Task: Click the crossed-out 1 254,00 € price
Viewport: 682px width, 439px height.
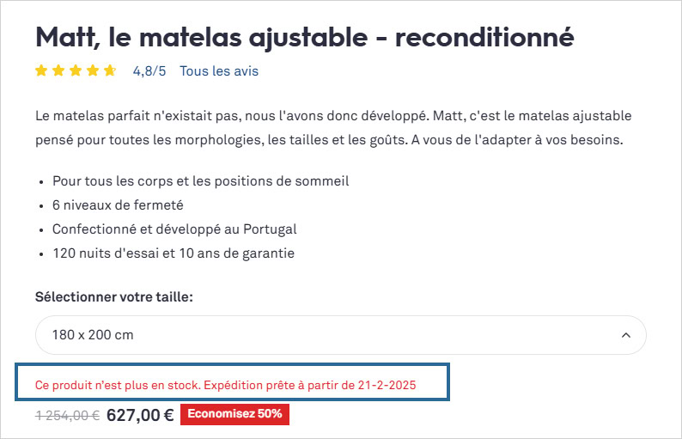Action: (67, 415)
